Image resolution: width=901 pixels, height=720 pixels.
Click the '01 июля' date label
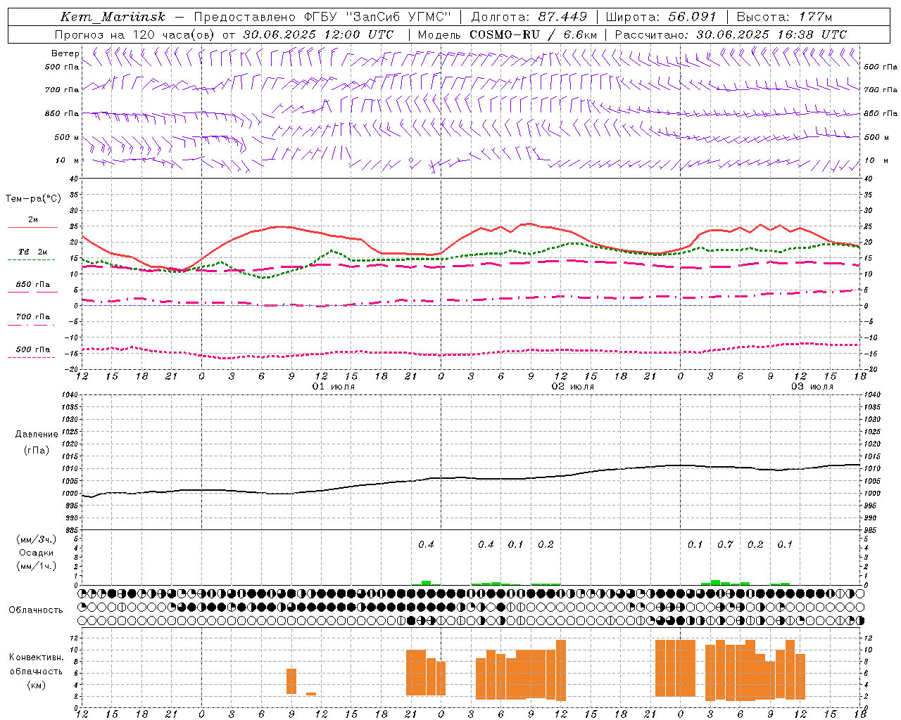pos(334,387)
